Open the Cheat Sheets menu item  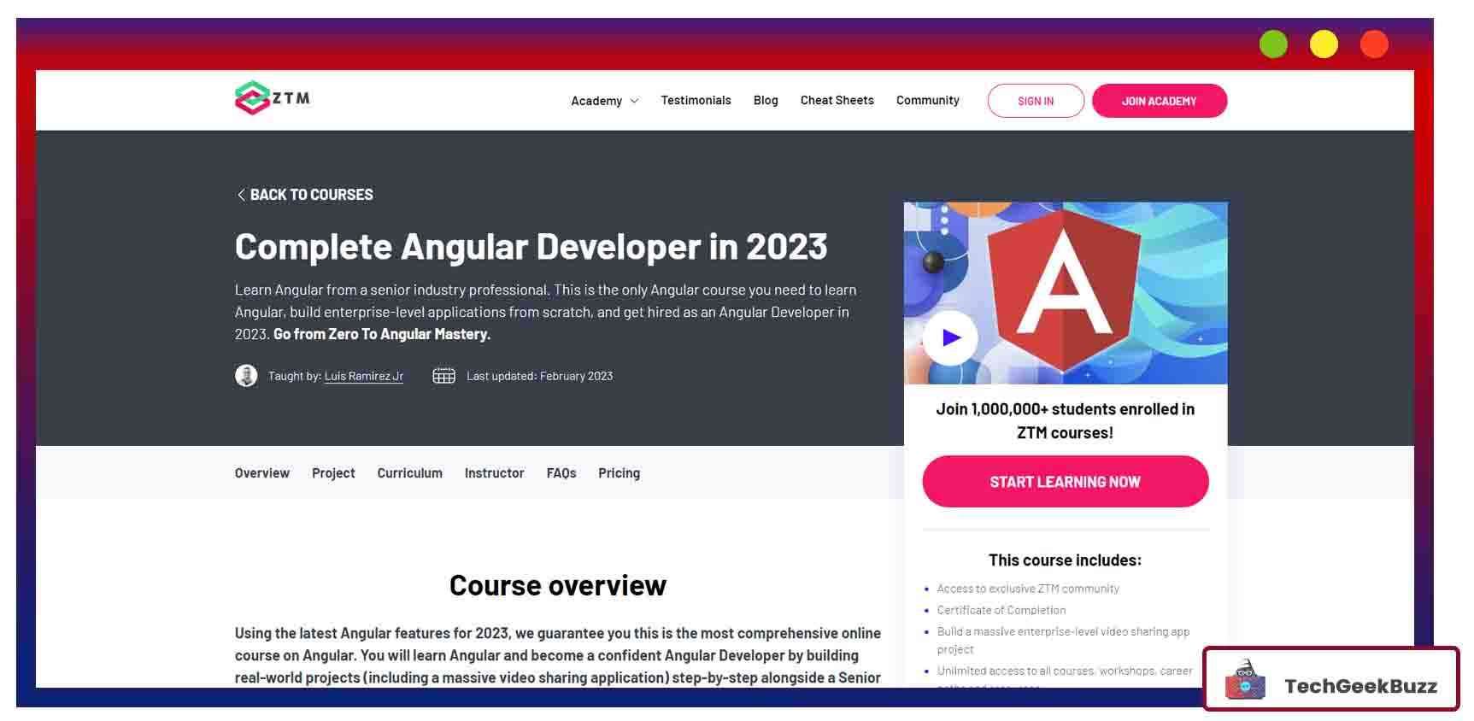[837, 101]
